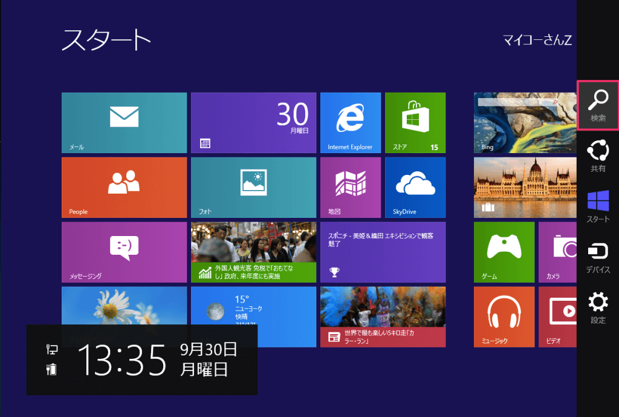Viewport: 619px width, 417px height.
Task: Open the desktop tile with daisy flowers
Action: click(125, 306)
